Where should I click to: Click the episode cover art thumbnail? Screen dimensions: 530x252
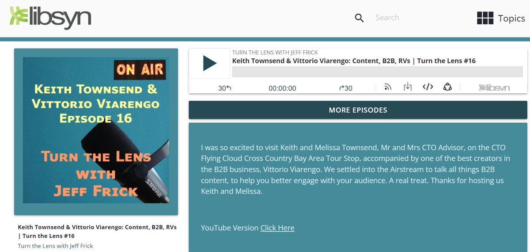coord(96,130)
